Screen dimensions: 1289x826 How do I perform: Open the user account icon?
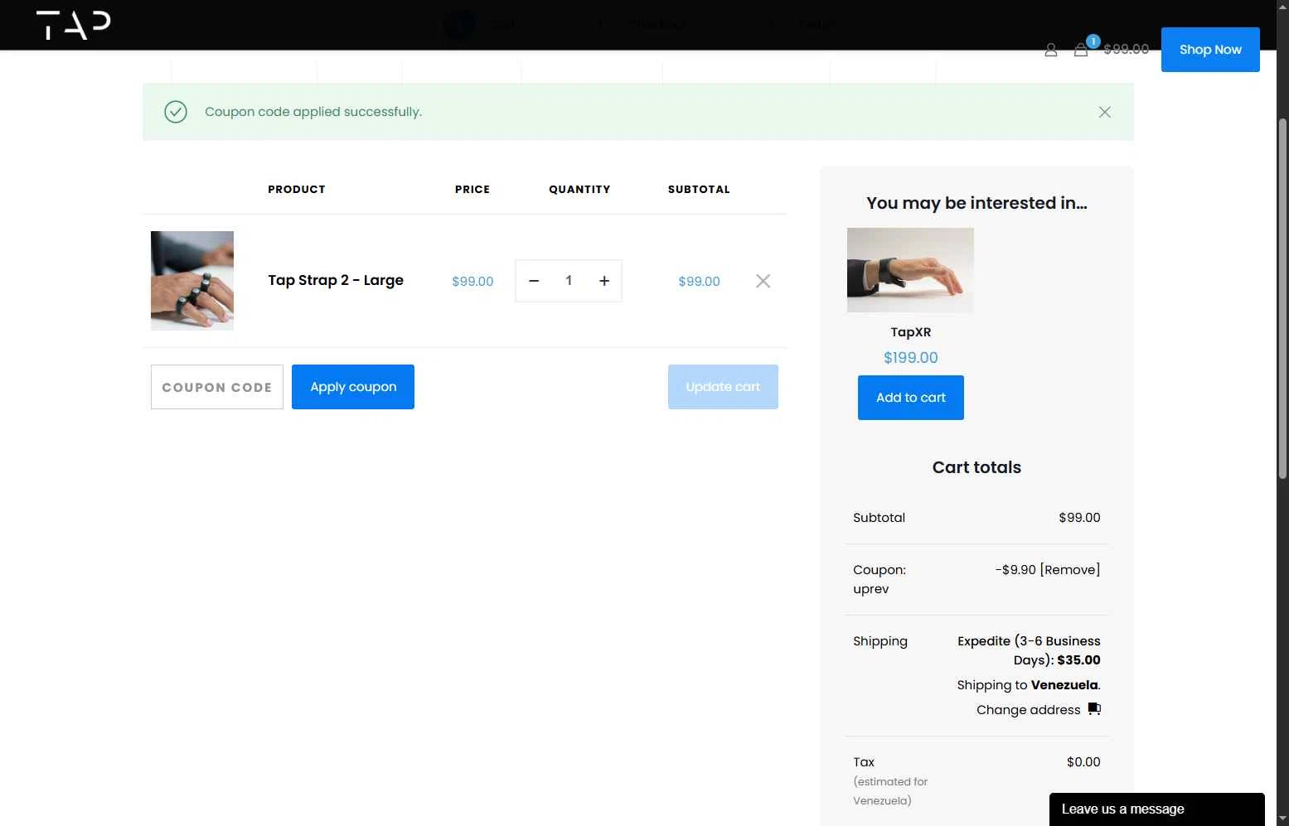(x=1051, y=51)
